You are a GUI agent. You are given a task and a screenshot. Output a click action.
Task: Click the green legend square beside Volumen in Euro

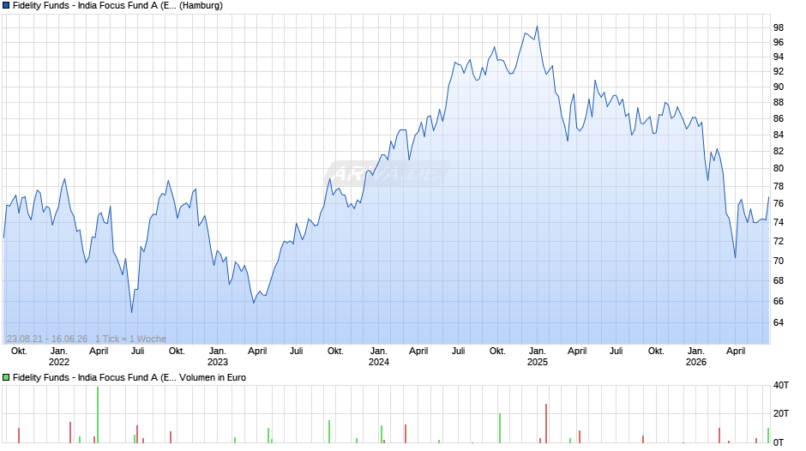point(6,377)
